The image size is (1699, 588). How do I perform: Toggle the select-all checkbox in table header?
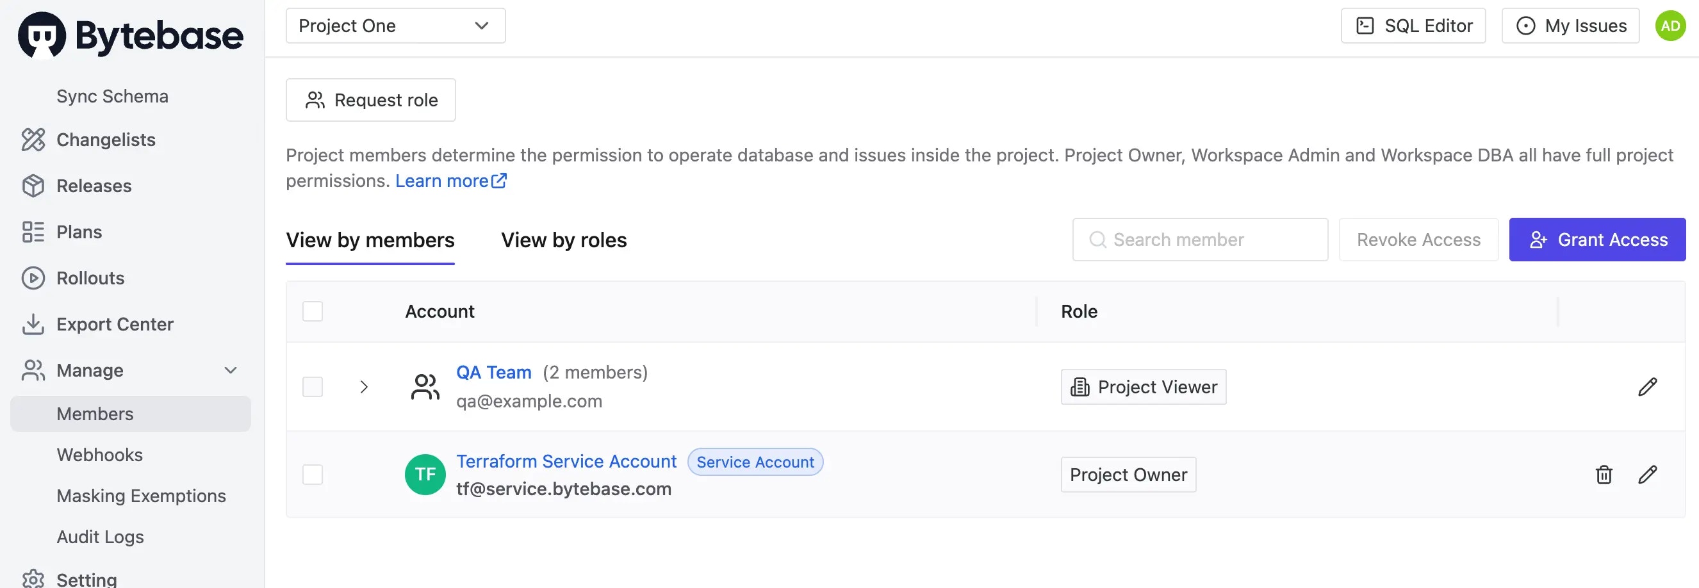[313, 311]
